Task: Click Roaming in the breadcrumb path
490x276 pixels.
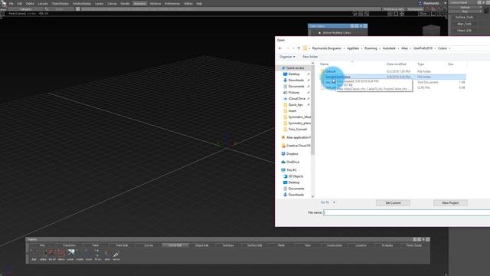Action: 371,48
